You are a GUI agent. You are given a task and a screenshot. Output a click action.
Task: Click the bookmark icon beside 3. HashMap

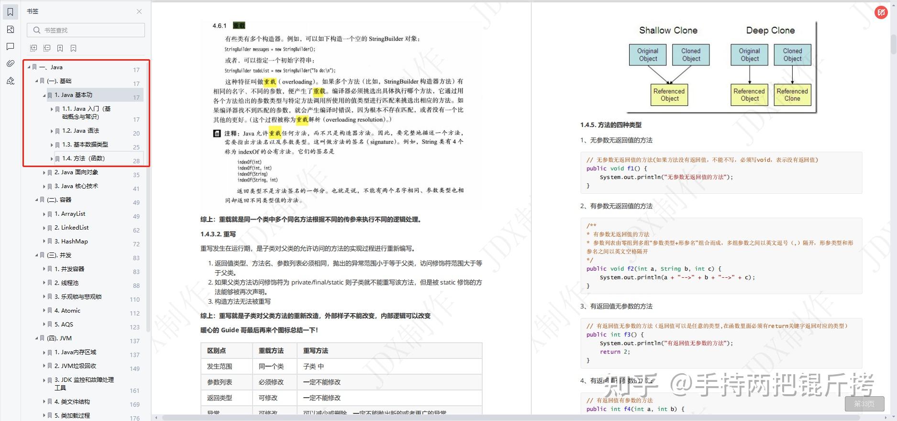point(50,242)
